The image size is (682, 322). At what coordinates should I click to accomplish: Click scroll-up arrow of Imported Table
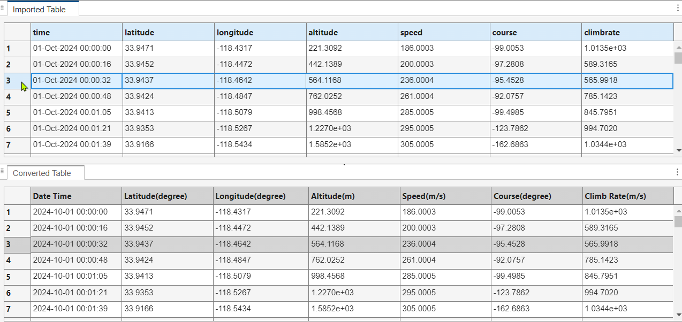678,47
